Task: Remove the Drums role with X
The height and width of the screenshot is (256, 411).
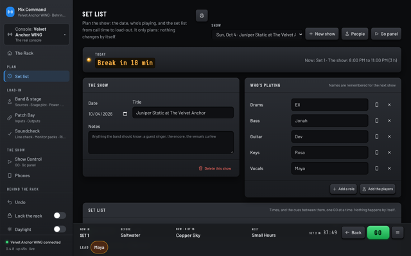Action: [389, 105]
